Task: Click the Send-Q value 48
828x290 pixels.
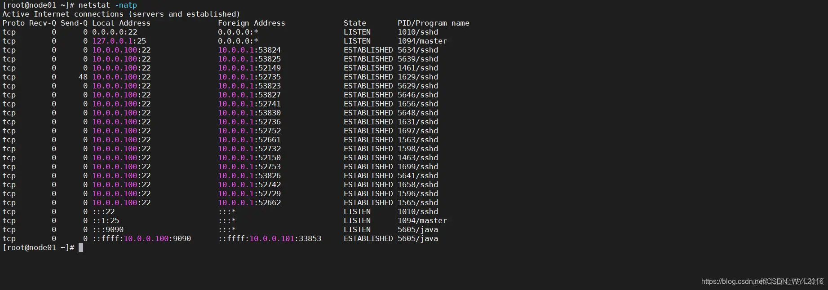Action: [83, 77]
